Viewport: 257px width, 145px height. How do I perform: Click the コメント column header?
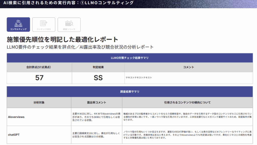point(188,67)
